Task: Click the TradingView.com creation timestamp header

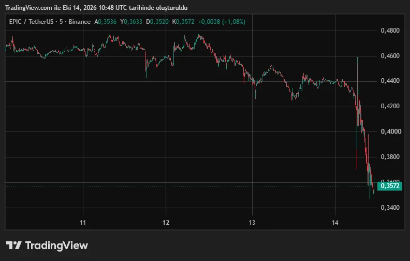Action: (96, 8)
